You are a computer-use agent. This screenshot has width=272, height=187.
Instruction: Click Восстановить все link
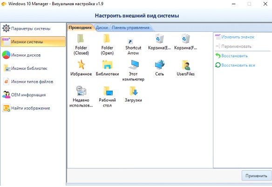coord(235,65)
